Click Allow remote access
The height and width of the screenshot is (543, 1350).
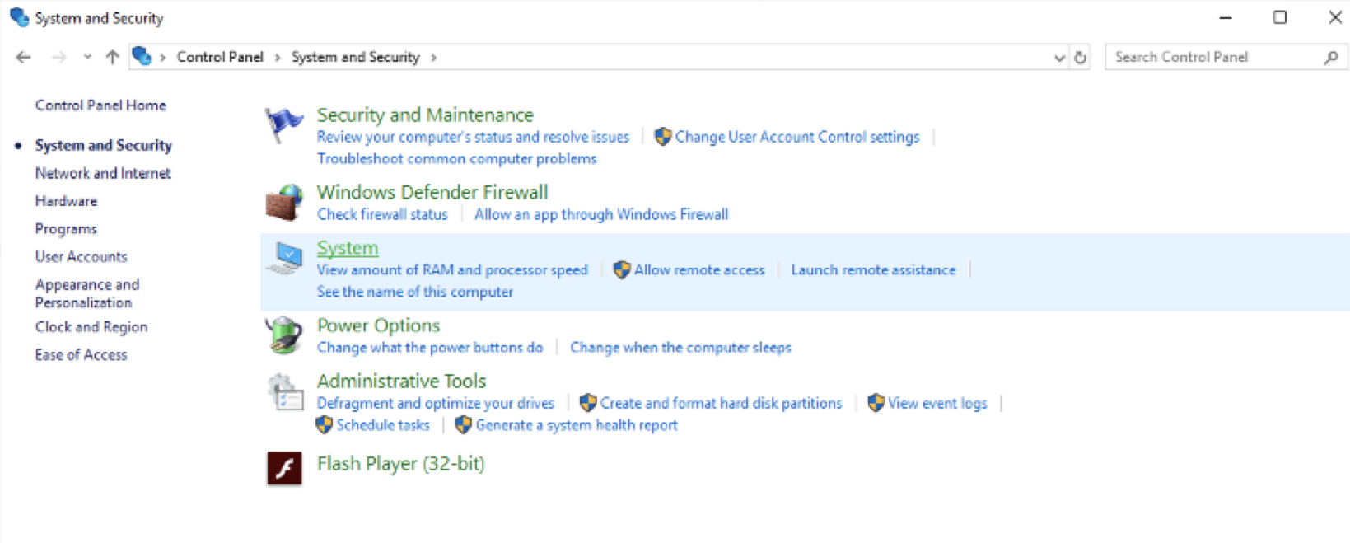[x=699, y=270]
